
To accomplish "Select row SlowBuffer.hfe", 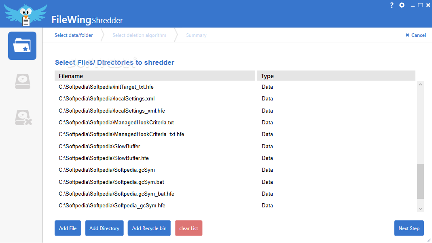I will pyautogui.click(x=235, y=158).
